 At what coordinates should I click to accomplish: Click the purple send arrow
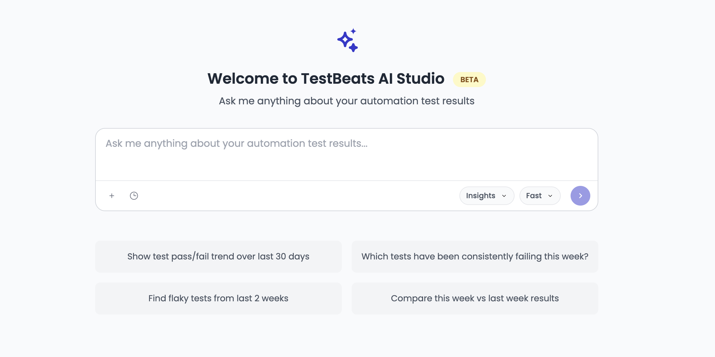tap(580, 195)
